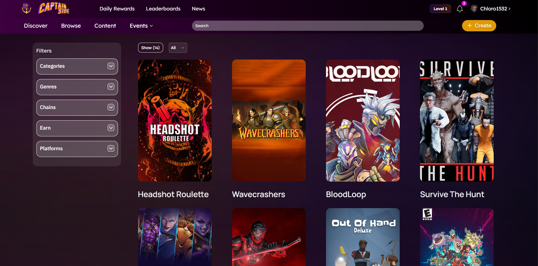Click the shield emblem logo icon
The height and width of the screenshot is (266, 538).
(27, 8)
